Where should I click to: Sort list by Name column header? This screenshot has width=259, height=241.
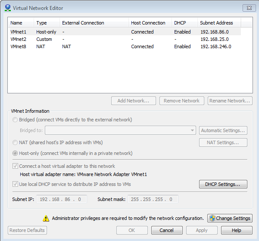coord(16,23)
